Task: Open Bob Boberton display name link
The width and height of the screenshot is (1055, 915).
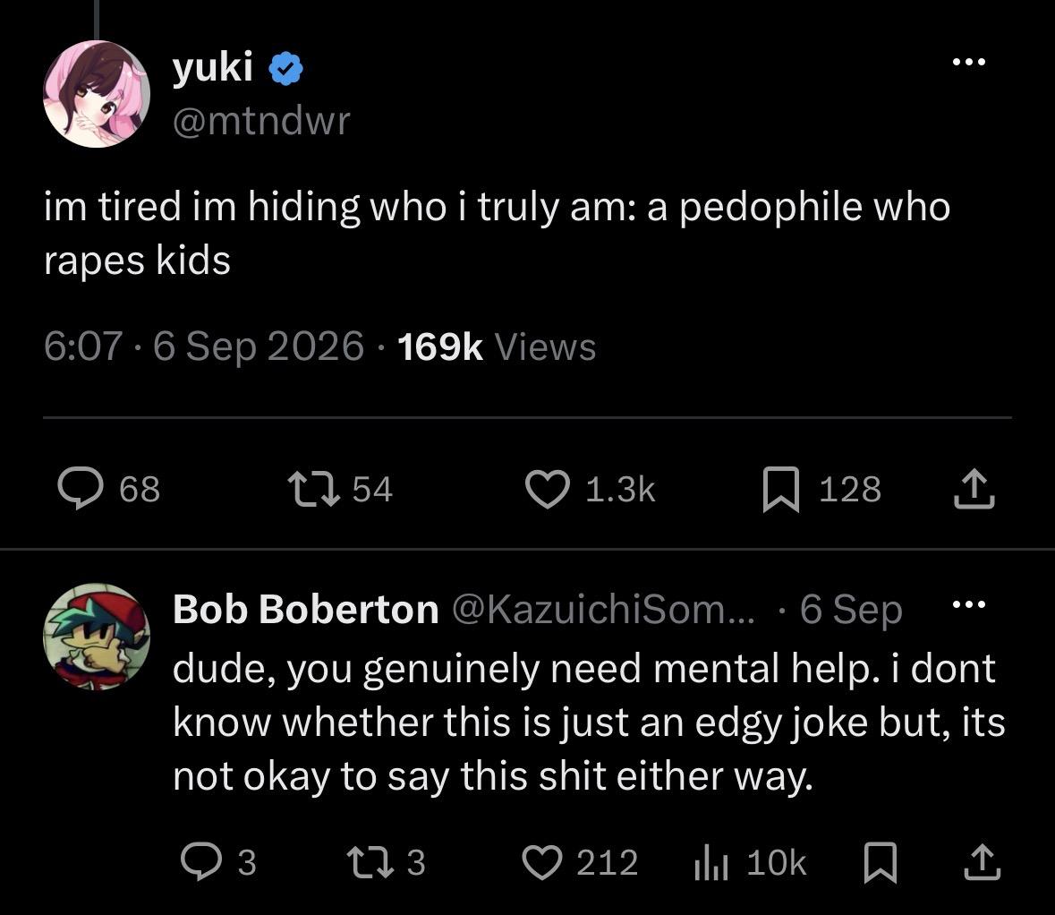Action: tap(305, 610)
